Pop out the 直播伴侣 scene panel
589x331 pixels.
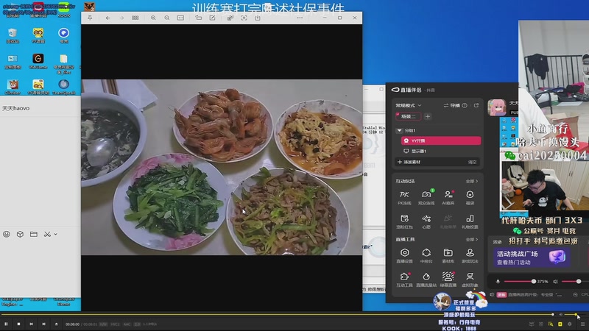[476, 105]
